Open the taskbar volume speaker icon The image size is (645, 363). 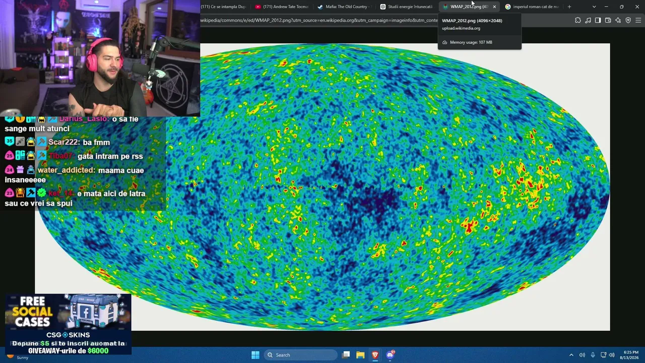click(582, 355)
